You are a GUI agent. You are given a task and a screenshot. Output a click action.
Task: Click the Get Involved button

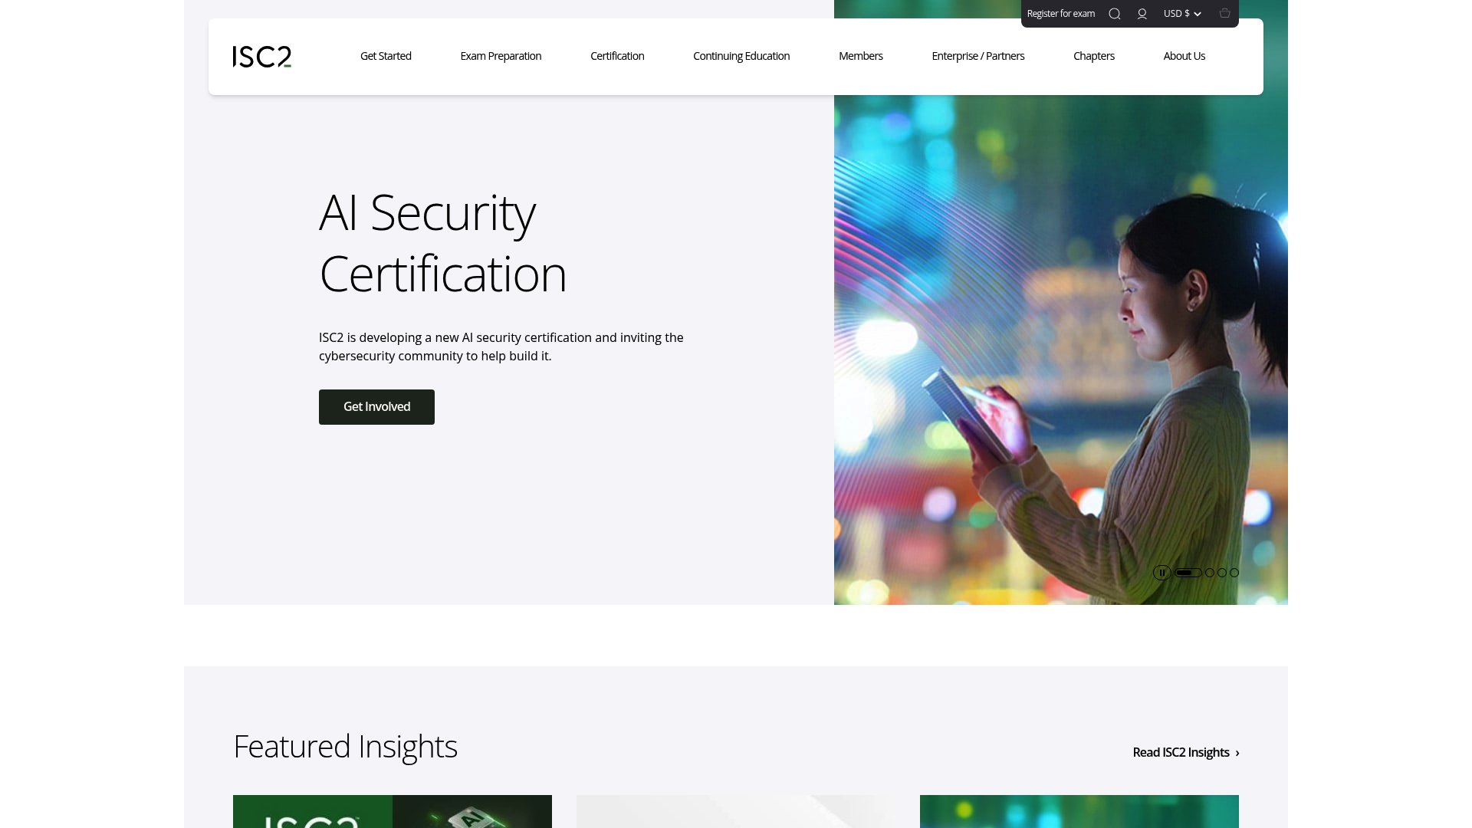point(376,407)
